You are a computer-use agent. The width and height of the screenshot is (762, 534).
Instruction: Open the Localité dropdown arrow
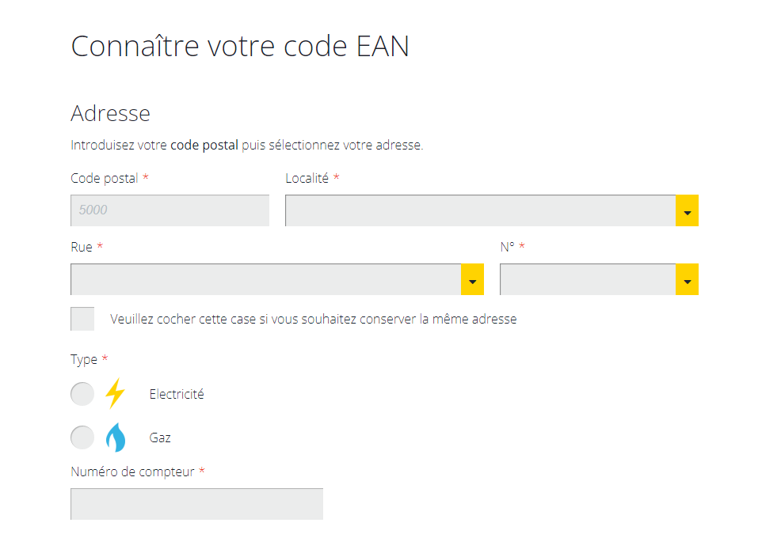688,210
